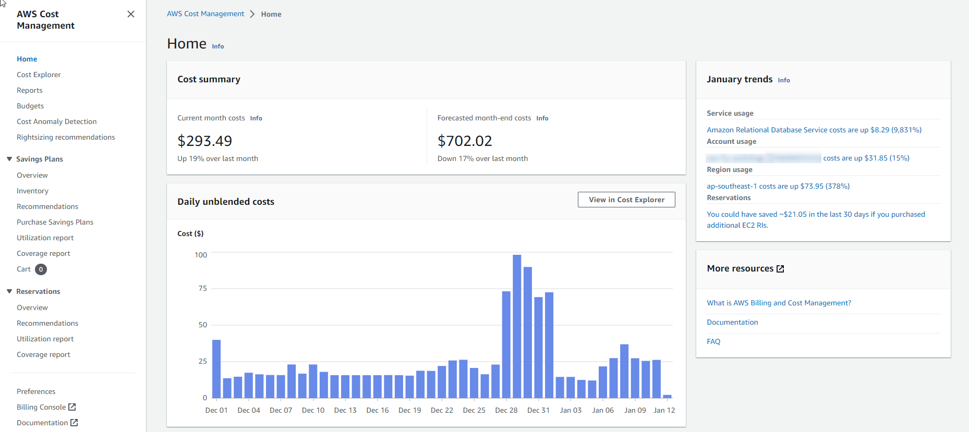Open EC2 RIs savings recommendation link

pos(816,219)
